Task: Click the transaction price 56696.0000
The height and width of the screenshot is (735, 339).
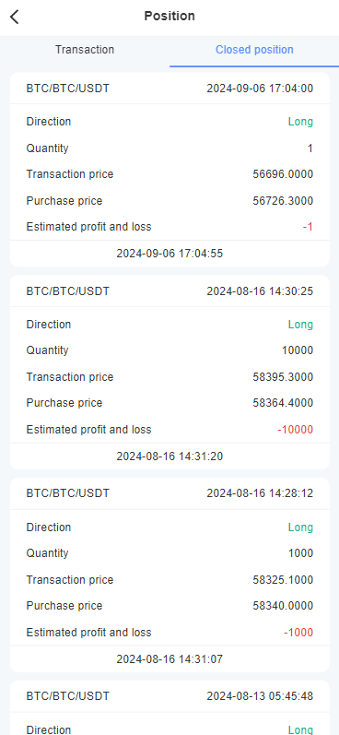Action: point(283,174)
